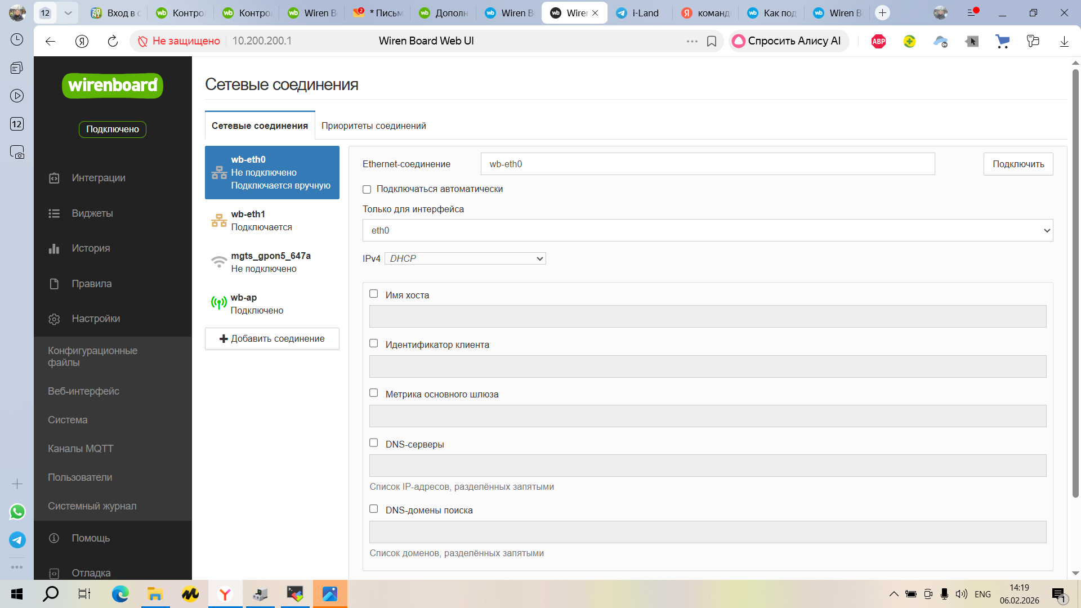Select the mgts_gpon5_647a Wi-Fi connection icon
This screenshot has height=608, width=1081.
218,262
